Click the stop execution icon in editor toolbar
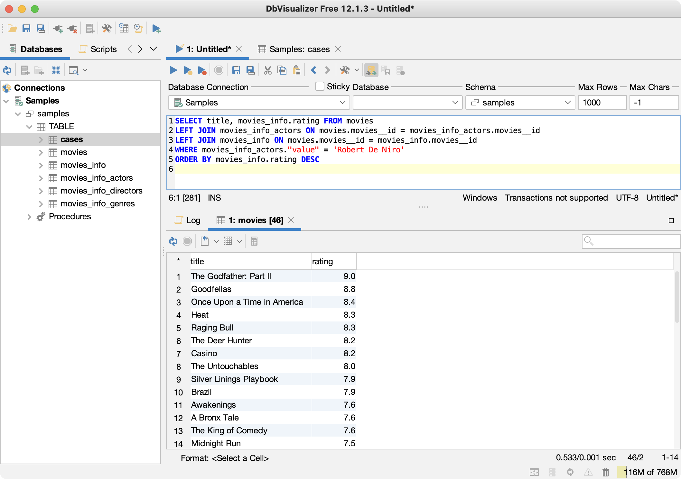This screenshot has width=681, height=479. [x=219, y=70]
